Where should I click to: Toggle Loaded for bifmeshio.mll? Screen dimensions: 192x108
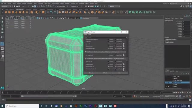[108, 64]
